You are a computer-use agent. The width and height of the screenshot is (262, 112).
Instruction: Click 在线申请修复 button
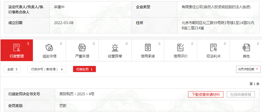coord(241,94)
